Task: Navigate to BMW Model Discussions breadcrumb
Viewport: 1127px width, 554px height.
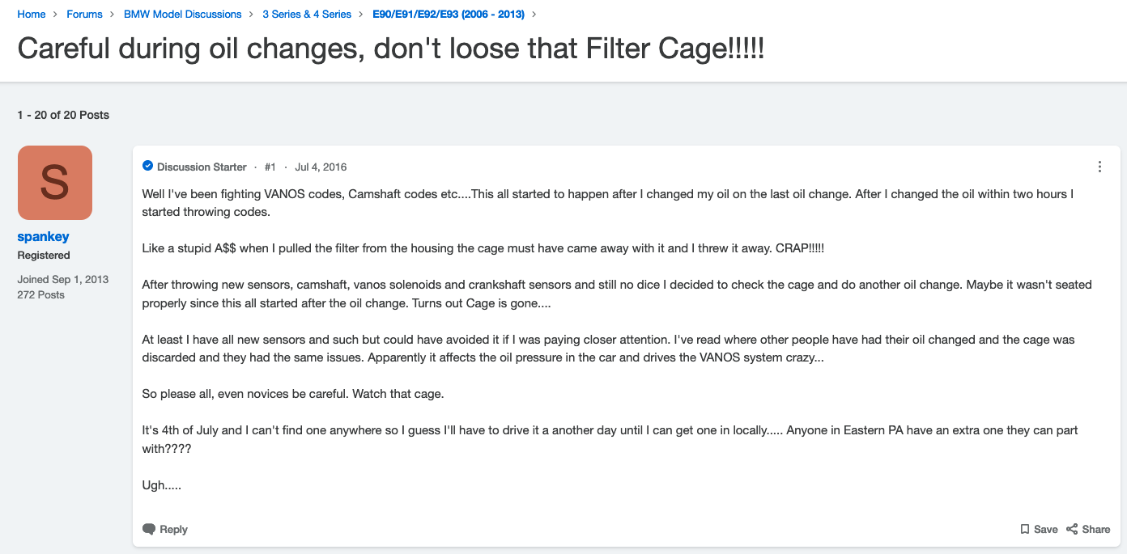Action: coord(182,14)
